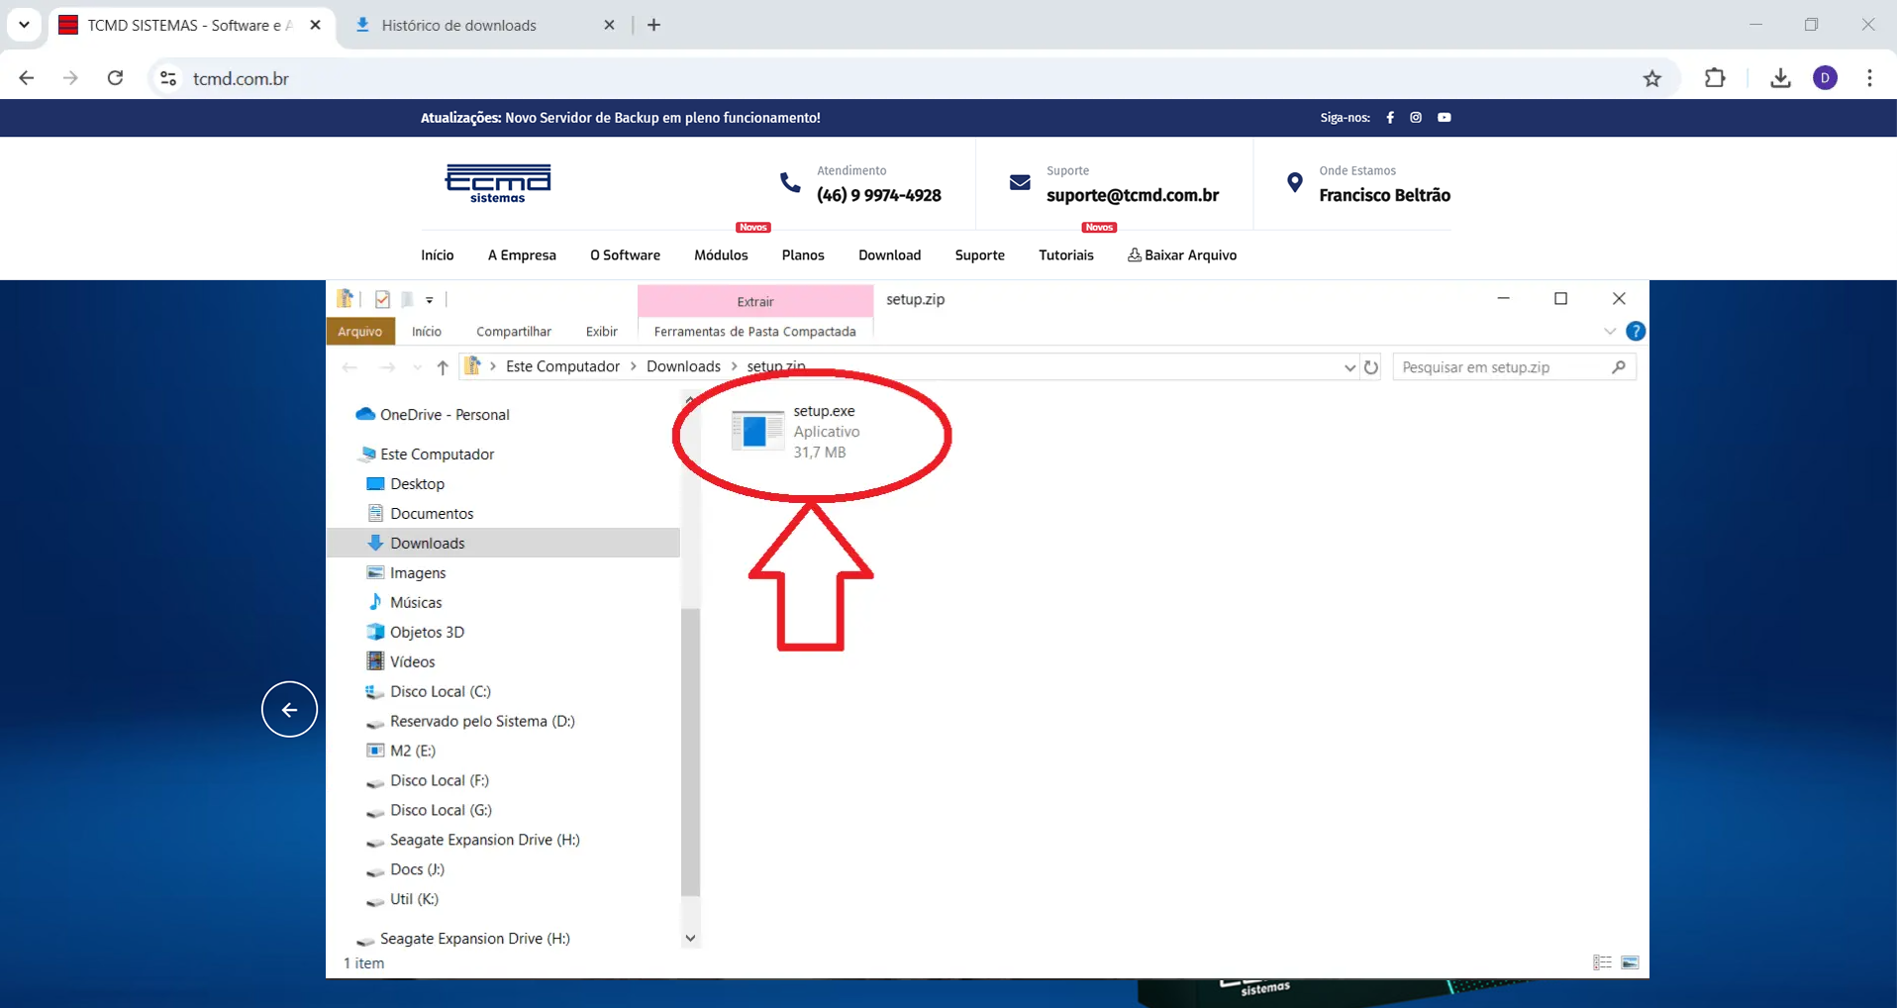Click the explorer navigation pane scrollbar
The image size is (1897, 1008).
[690, 753]
